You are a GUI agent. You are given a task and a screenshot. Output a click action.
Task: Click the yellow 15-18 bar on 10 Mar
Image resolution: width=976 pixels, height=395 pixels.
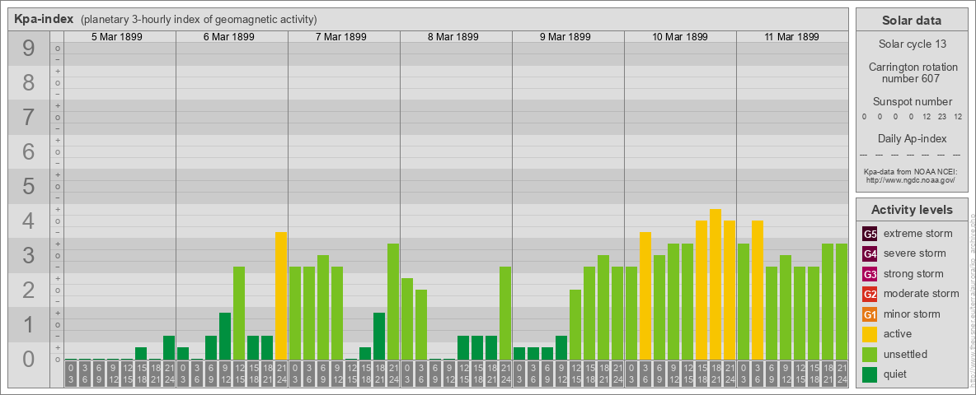701,290
